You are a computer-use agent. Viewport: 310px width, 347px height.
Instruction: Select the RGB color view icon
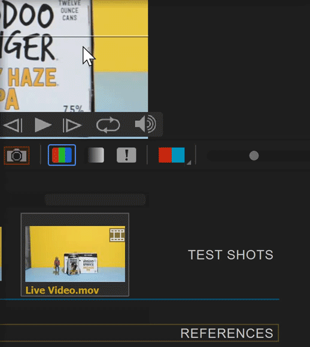click(62, 155)
